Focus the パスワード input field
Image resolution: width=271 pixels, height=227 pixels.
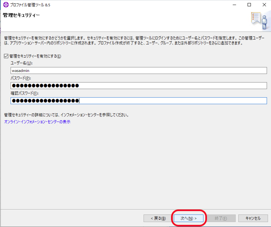(x=139, y=85)
